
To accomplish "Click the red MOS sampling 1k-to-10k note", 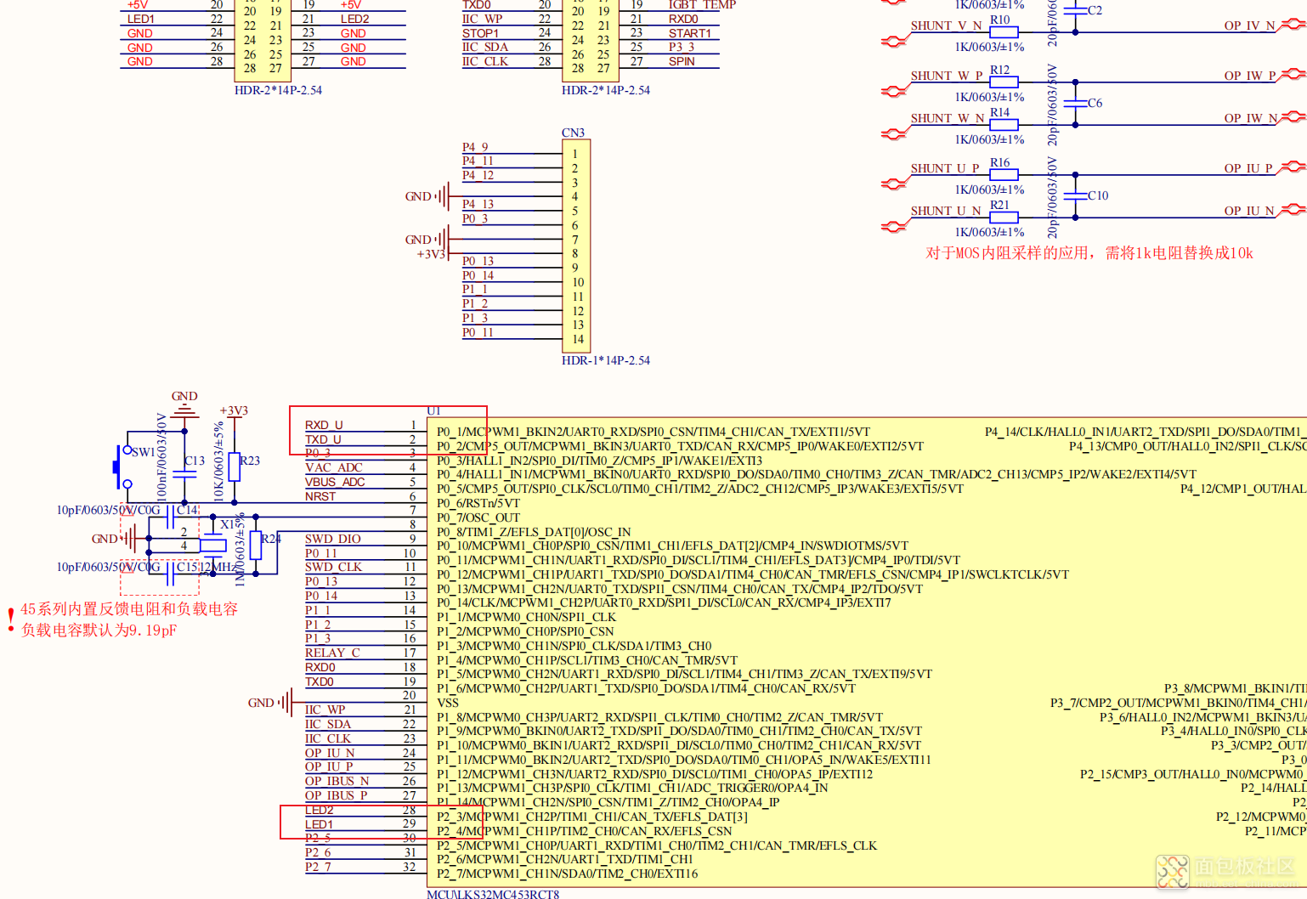I will tap(1089, 253).
